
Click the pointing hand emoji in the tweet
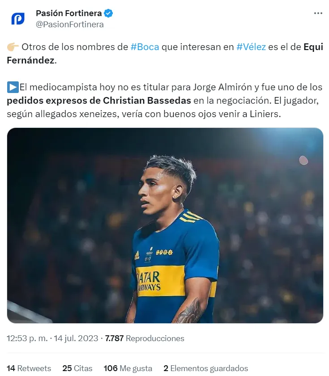click(x=13, y=47)
